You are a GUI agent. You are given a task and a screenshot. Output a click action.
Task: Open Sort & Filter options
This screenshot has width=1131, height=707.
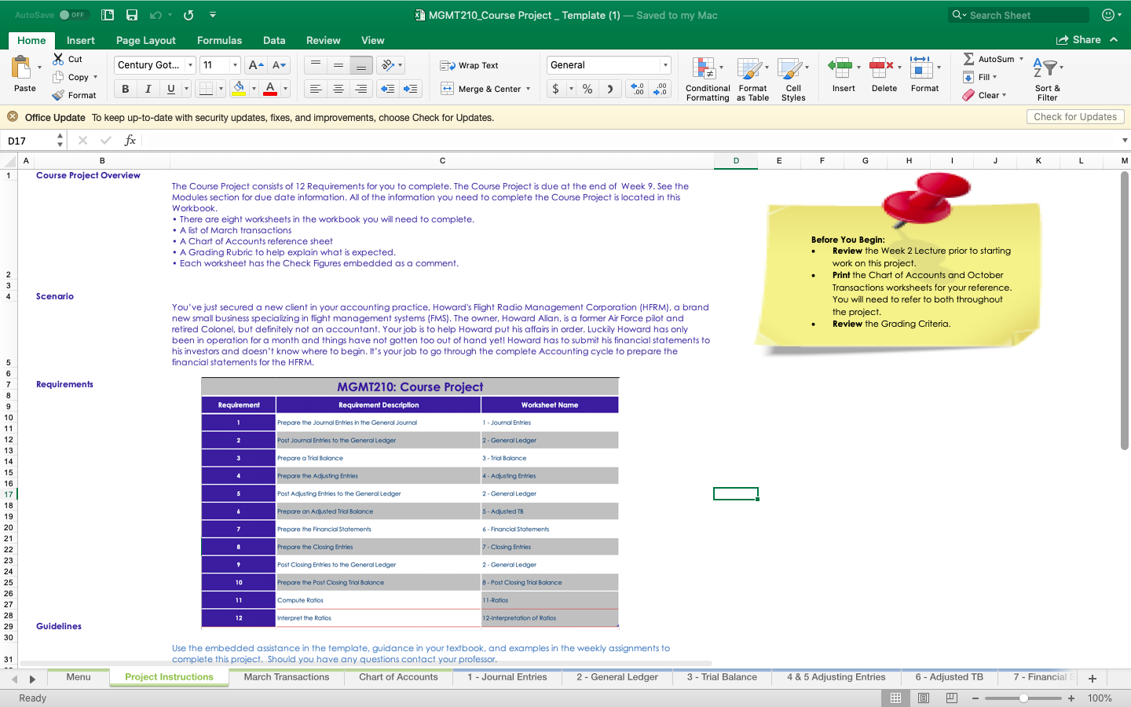(x=1047, y=78)
